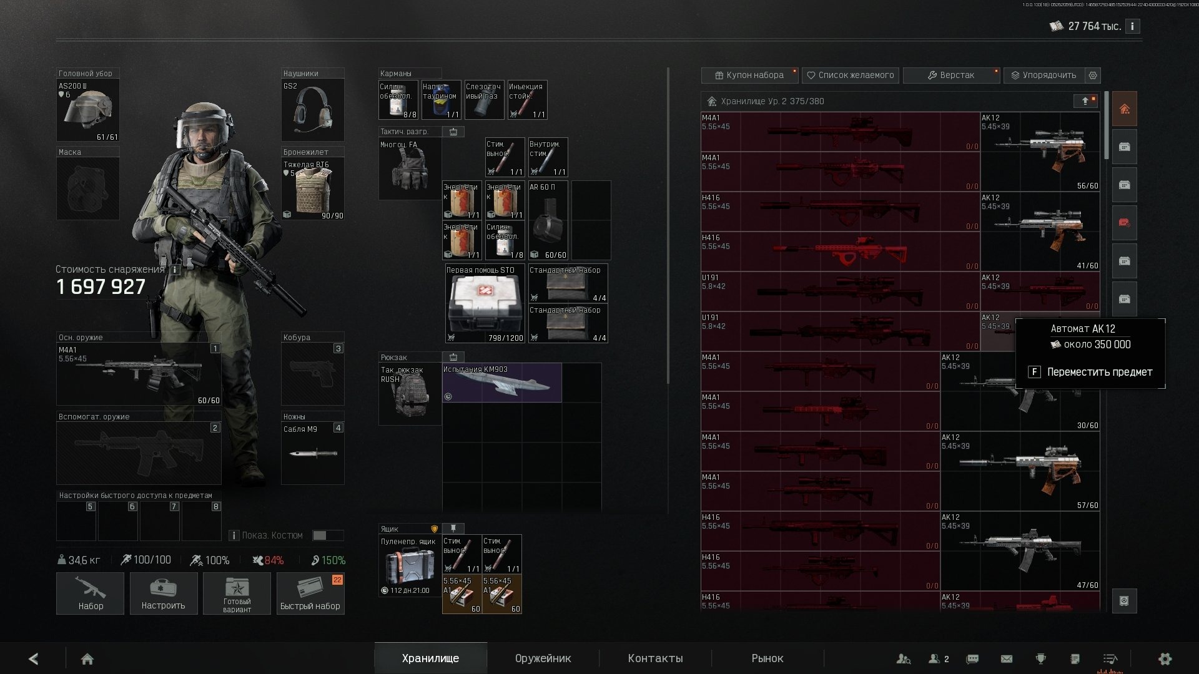
Task: Open the music playlist icon
Action: (x=1110, y=658)
